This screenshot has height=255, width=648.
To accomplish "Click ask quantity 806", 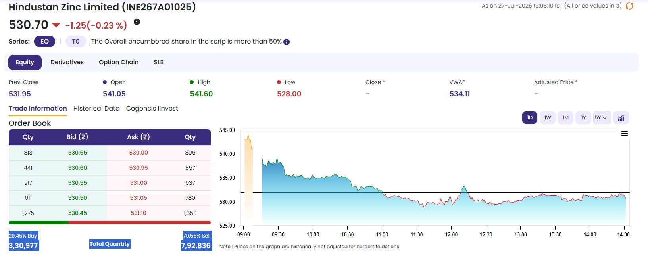I will tap(190, 153).
